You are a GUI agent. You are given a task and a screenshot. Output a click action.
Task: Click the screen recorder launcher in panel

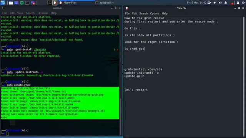click(x=33, y=3)
